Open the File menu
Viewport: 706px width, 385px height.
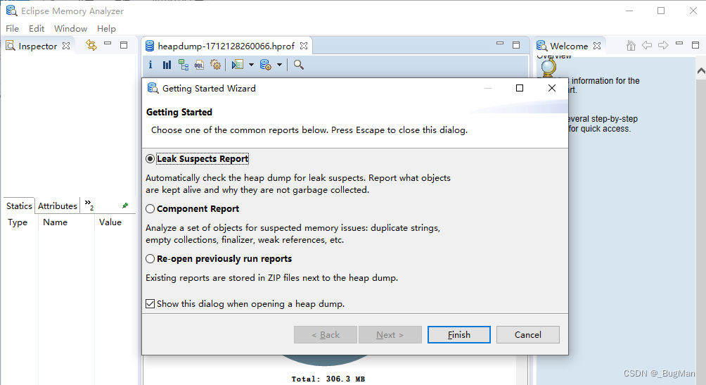click(12, 28)
